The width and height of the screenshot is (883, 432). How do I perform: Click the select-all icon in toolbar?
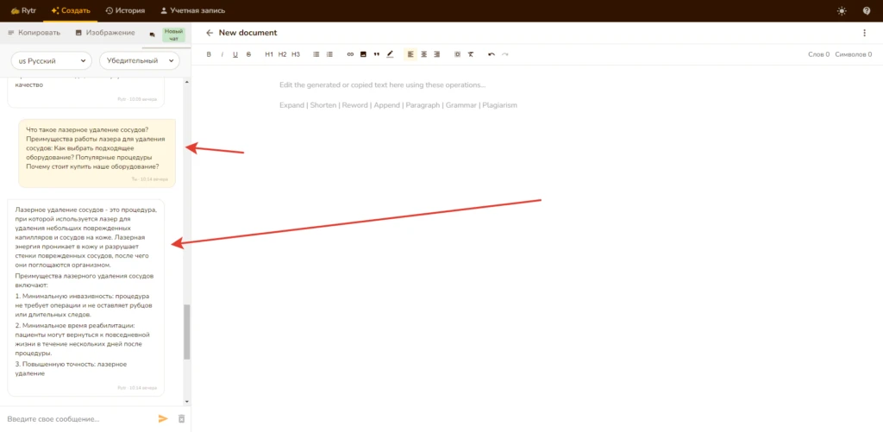coord(457,54)
